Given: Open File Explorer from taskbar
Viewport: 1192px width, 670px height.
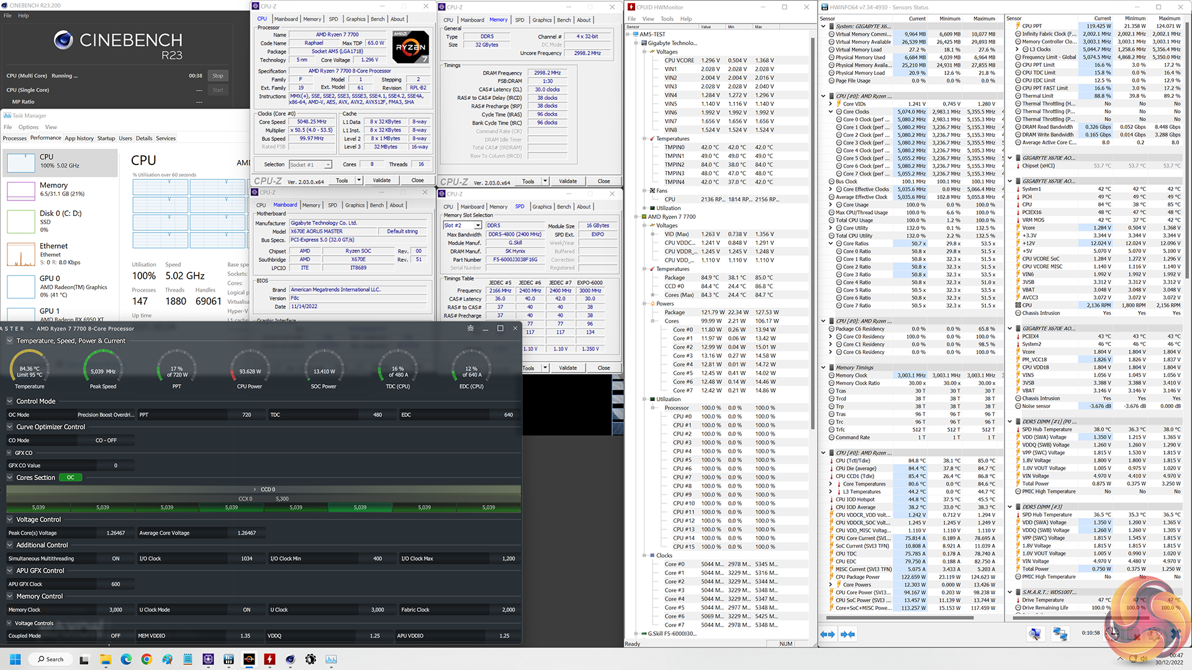Looking at the screenshot, I should coord(106,659).
